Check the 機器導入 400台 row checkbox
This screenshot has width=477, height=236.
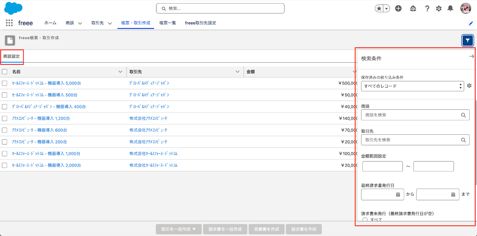tap(4, 107)
